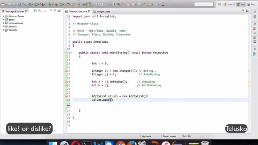Open dropdown arrow beside Debug icon

click(33, 4)
